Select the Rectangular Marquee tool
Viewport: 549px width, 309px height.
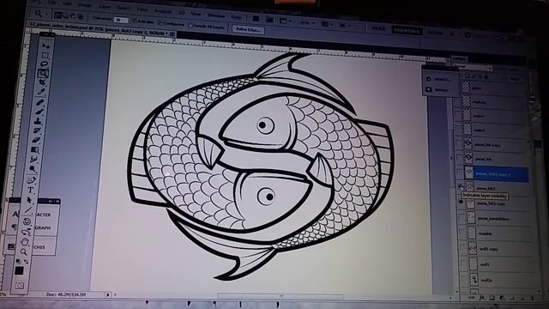45,55
